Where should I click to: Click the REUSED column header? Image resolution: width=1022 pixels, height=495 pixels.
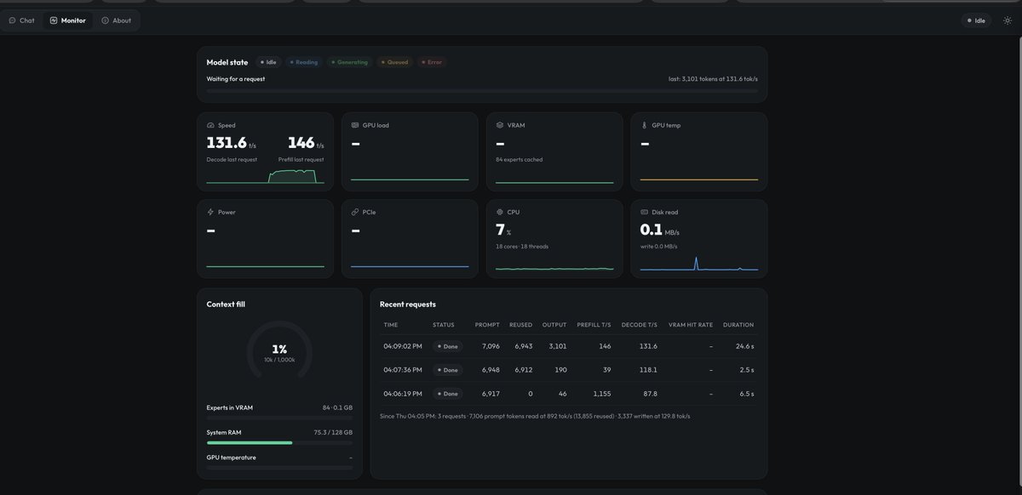tap(520, 325)
